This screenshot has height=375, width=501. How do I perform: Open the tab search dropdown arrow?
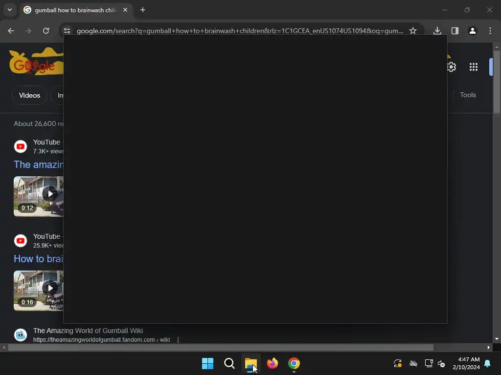[x=10, y=10]
